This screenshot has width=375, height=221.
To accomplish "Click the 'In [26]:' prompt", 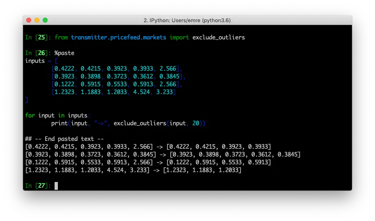I will 38,53.
